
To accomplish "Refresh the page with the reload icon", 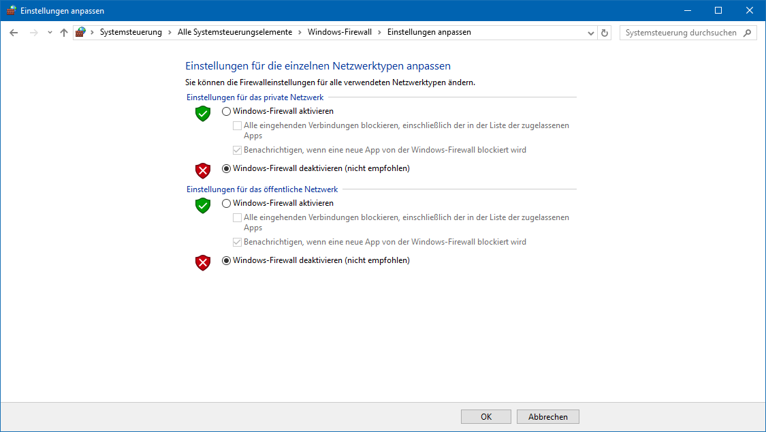I will click(605, 33).
